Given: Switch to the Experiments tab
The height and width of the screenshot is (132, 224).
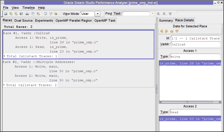Looking at the screenshot, I should [44, 20].
